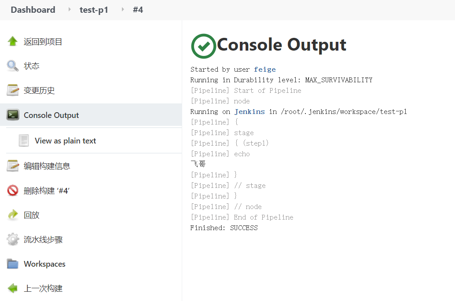Click the red prohibition icon for 删除构建 '#4'
The height and width of the screenshot is (301, 455).
tap(13, 191)
